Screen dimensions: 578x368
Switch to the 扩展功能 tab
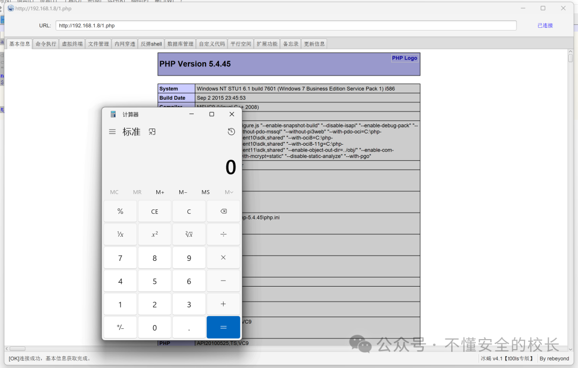tap(267, 44)
